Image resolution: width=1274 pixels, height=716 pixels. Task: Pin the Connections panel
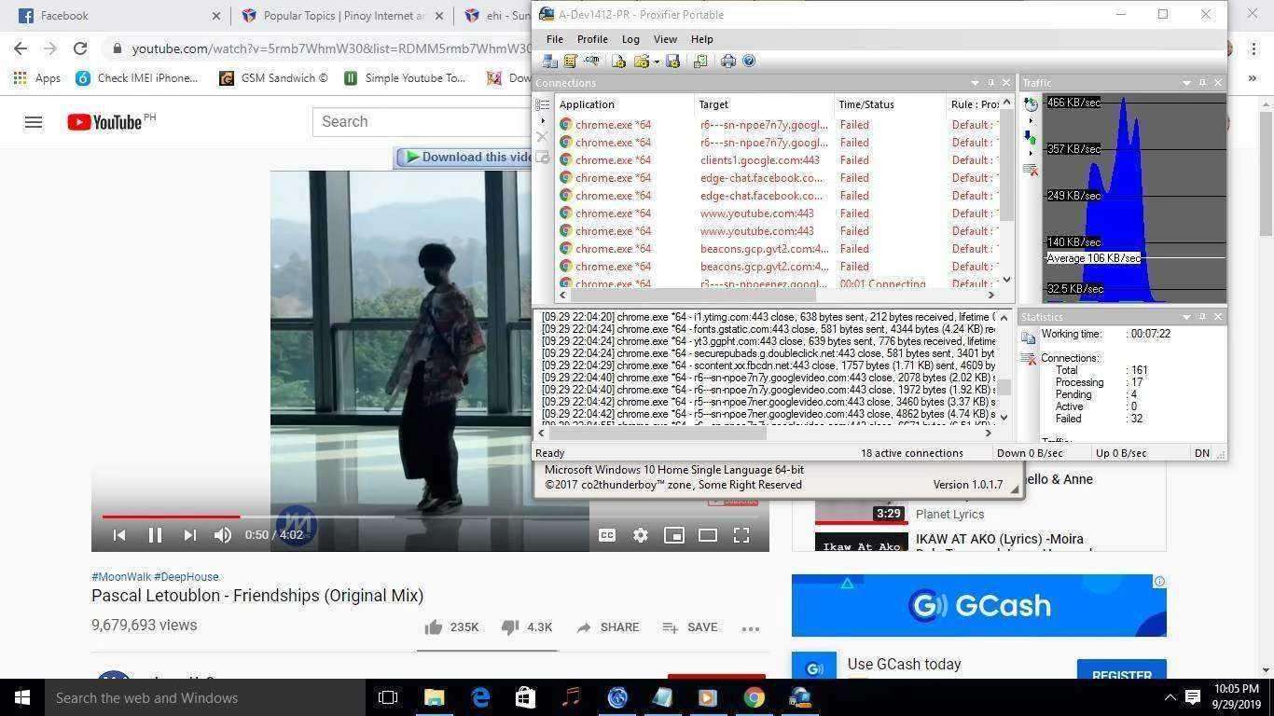click(x=990, y=83)
